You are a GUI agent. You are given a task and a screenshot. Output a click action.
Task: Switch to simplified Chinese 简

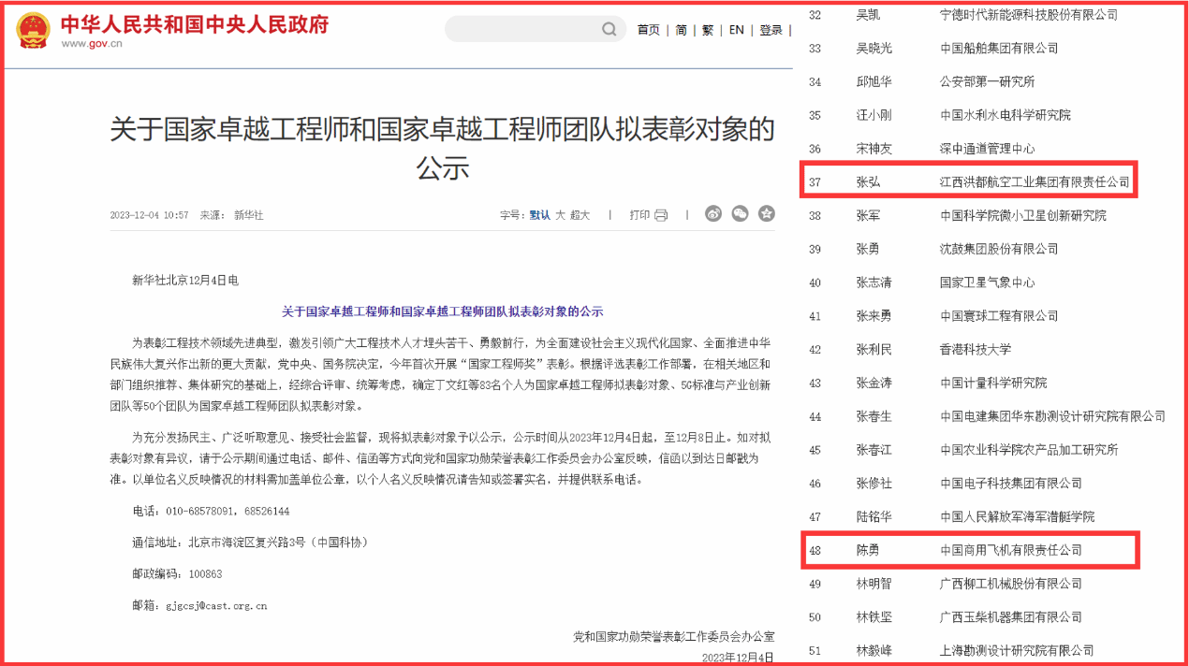[681, 30]
